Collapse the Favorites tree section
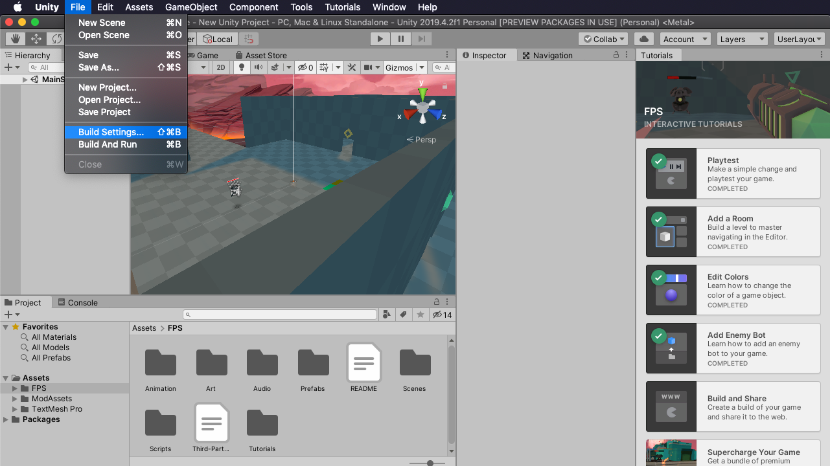This screenshot has width=830, height=466. [6, 327]
